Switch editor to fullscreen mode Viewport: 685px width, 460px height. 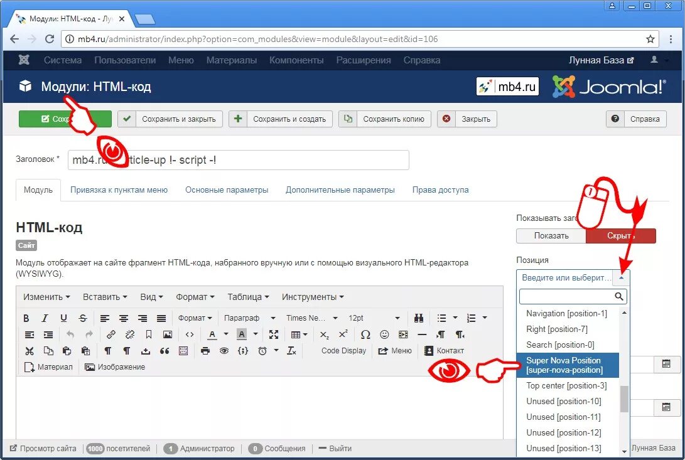(274, 334)
